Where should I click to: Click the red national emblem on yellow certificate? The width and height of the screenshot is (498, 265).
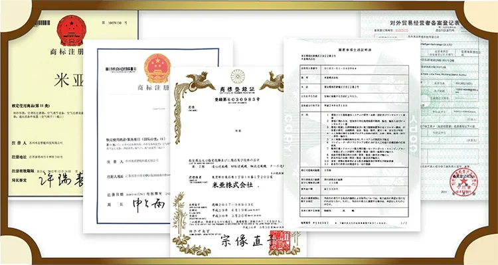click(x=72, y=30)
